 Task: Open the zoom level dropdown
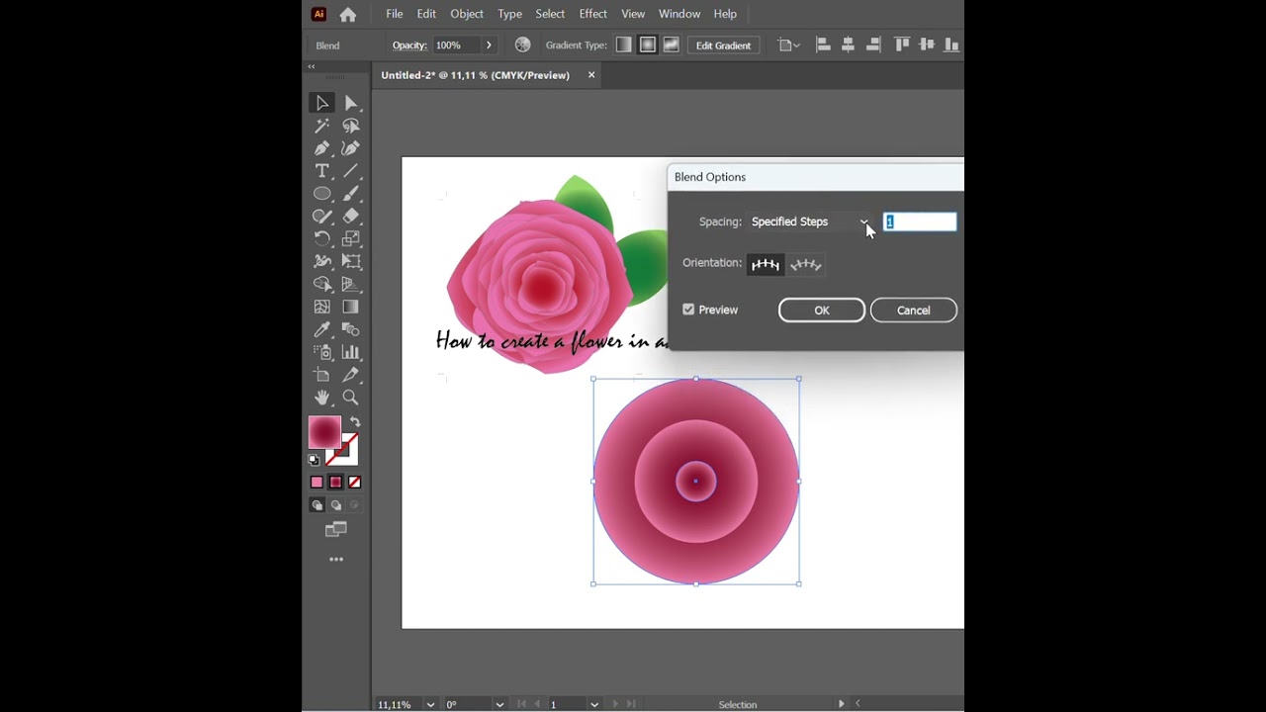point(430,704)
